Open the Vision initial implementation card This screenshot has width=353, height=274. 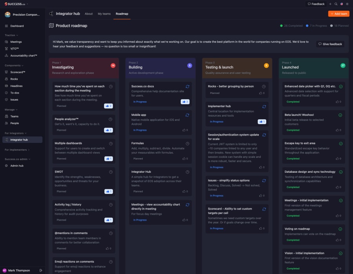(x=313, y=261)
